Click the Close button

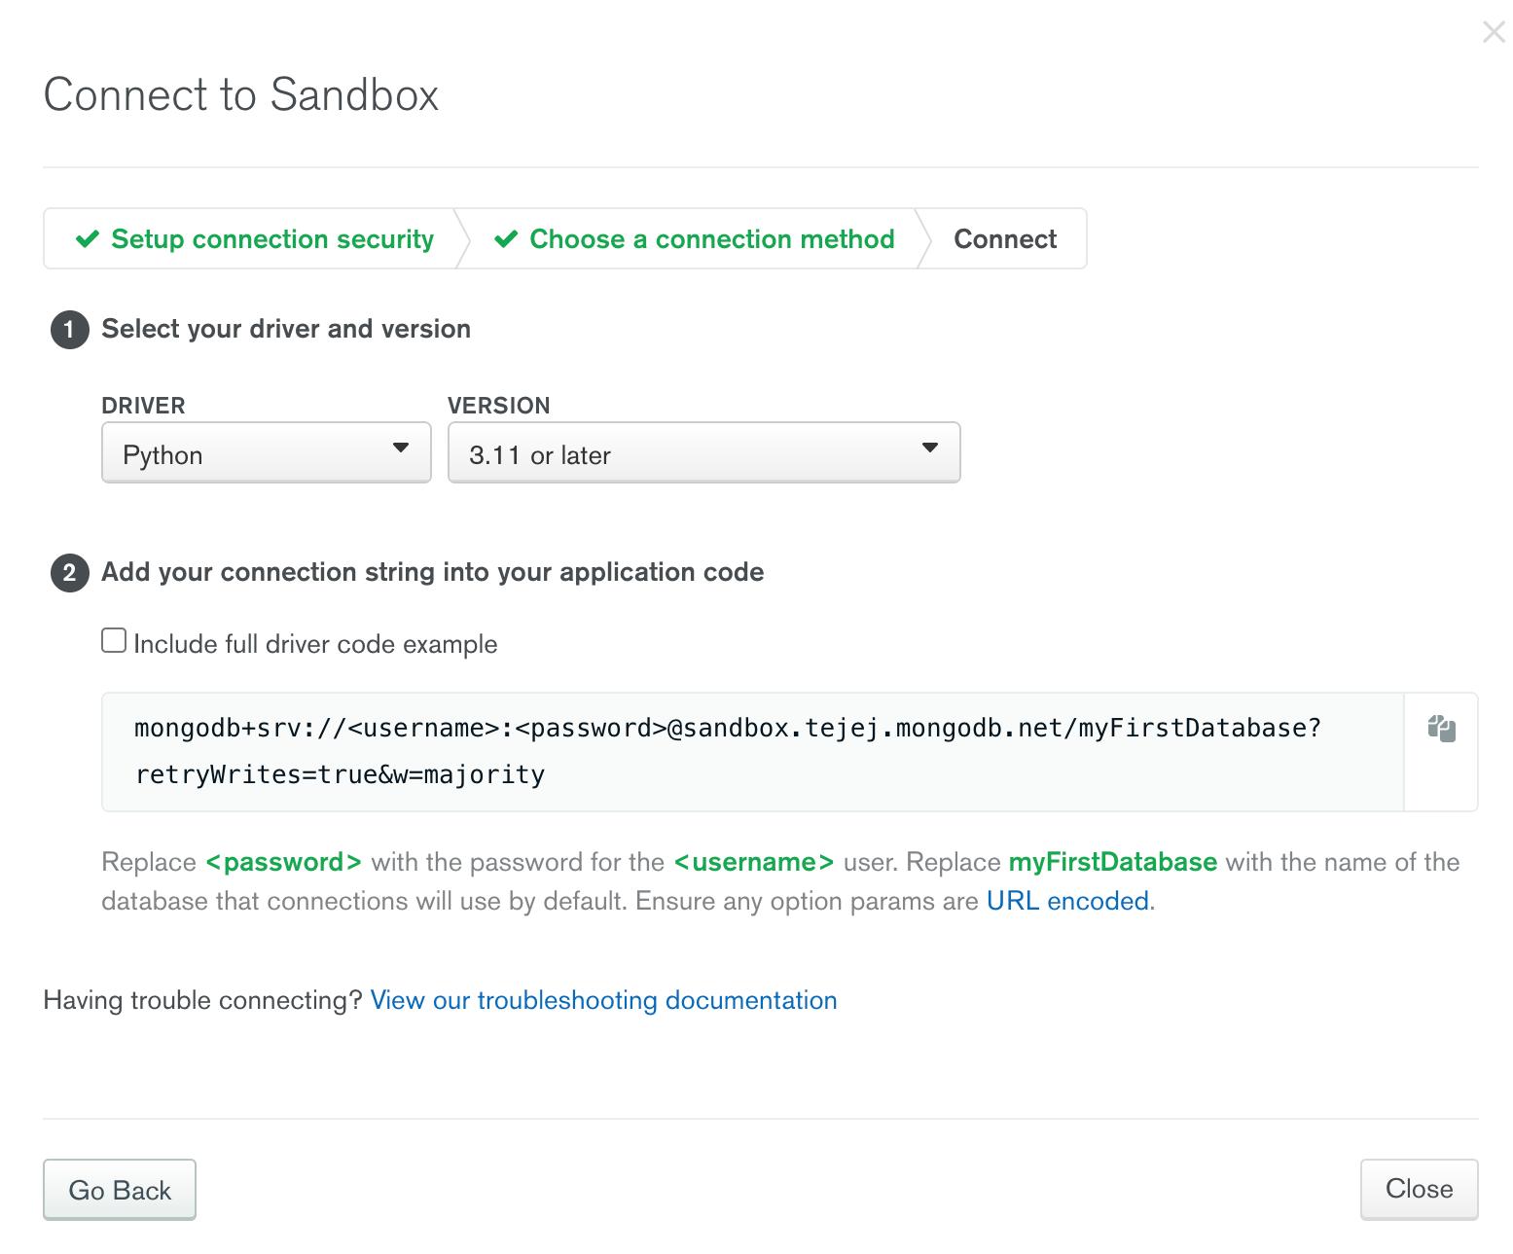(x=1419, y=1189)
